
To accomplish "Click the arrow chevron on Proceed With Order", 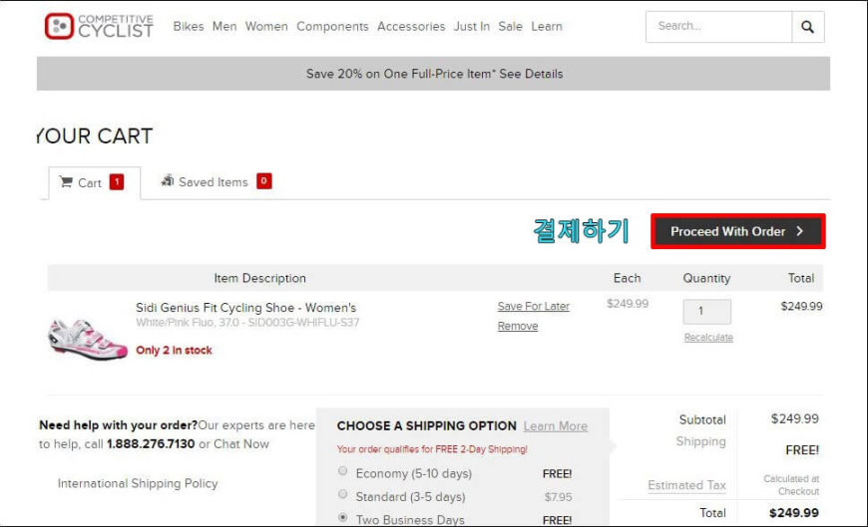I will (x=800, y=231).
